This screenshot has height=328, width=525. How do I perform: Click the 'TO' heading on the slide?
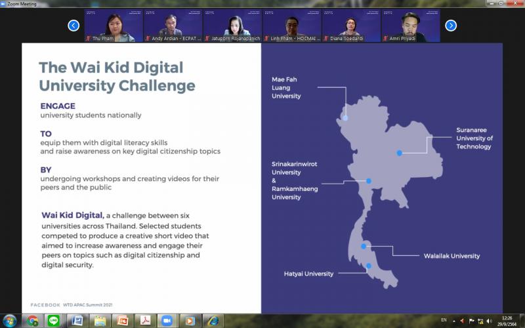(x=46, y=134)
